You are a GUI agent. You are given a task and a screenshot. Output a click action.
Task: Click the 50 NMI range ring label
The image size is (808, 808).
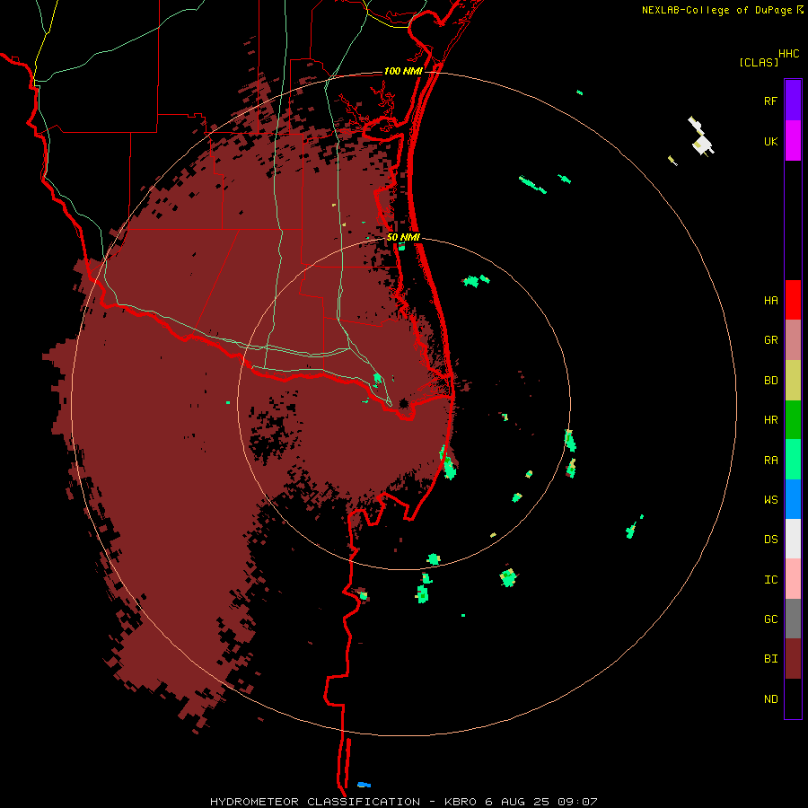(x=403, y=237)
